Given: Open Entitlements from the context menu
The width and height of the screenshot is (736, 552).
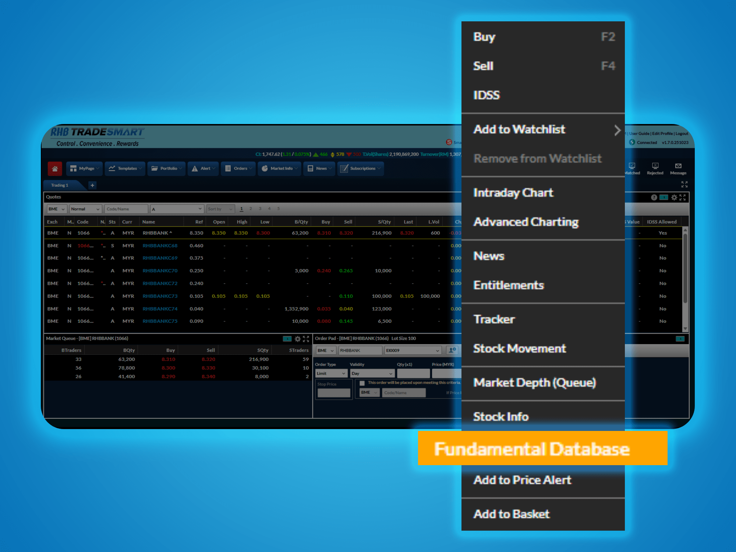Looking at the screenshot, I should coord(543,285).
